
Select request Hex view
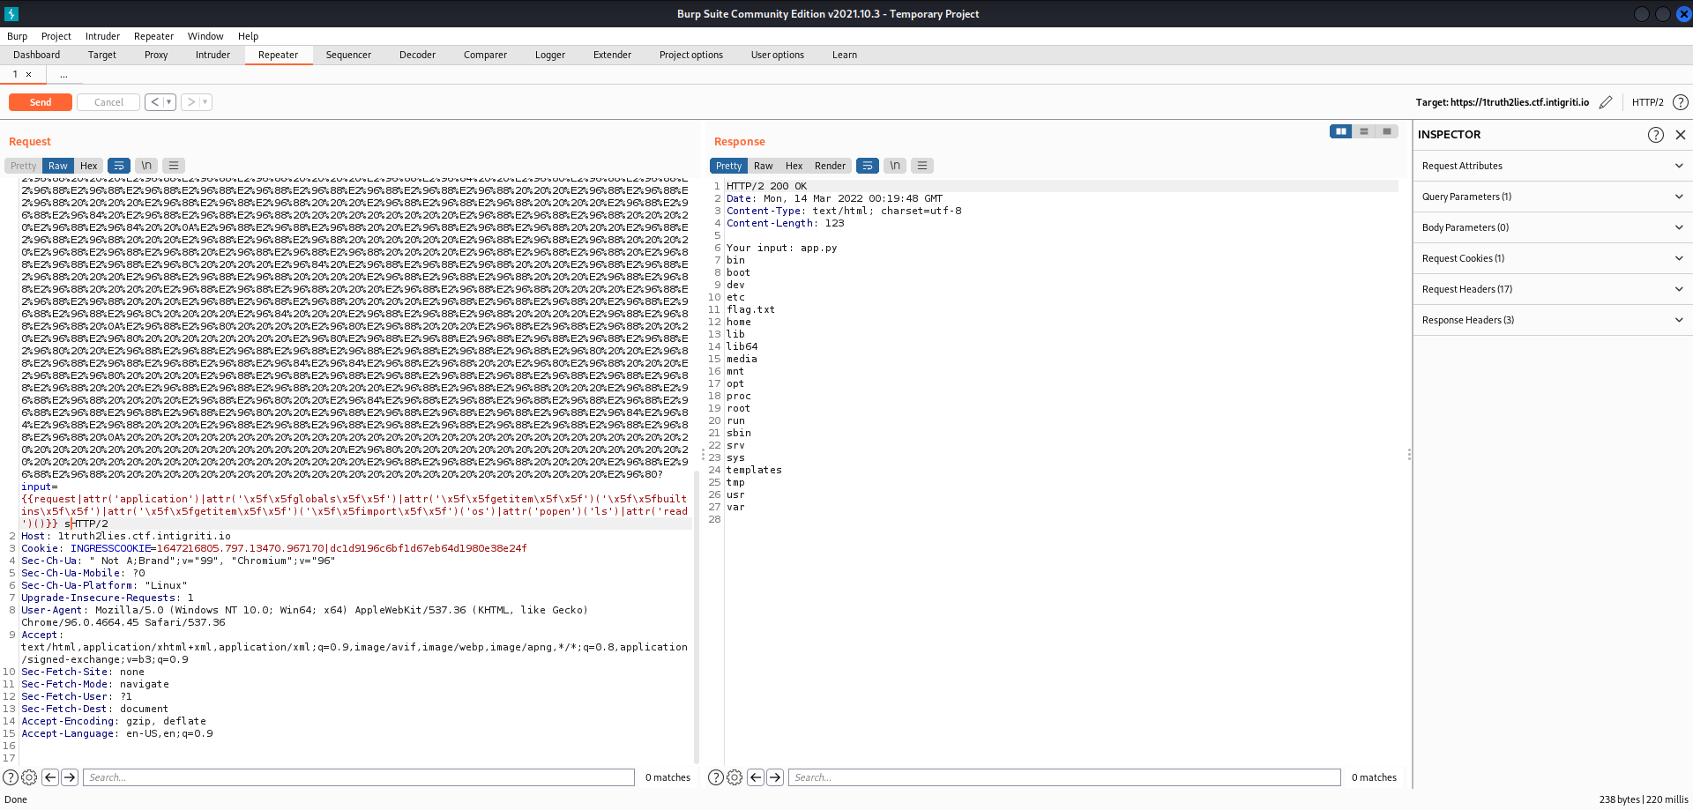[x=89, y=166]
